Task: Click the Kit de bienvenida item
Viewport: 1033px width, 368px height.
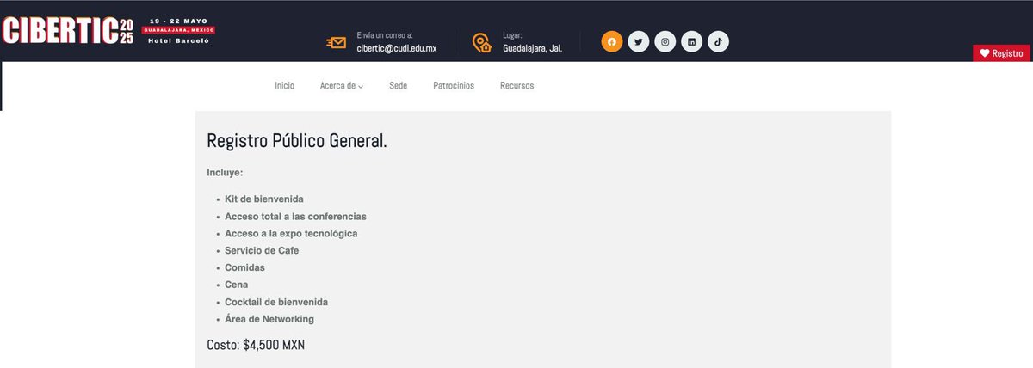Action: tap(264, 199)
